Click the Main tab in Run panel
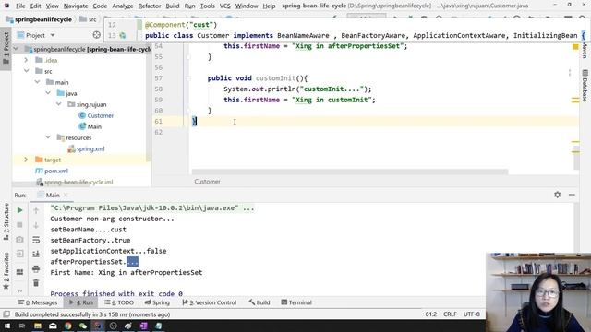591x332 pixels. (53, 195)
